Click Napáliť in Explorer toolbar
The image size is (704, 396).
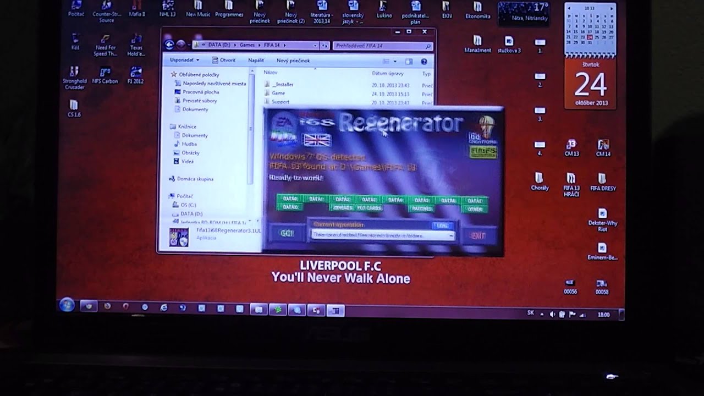coord(256,61)
